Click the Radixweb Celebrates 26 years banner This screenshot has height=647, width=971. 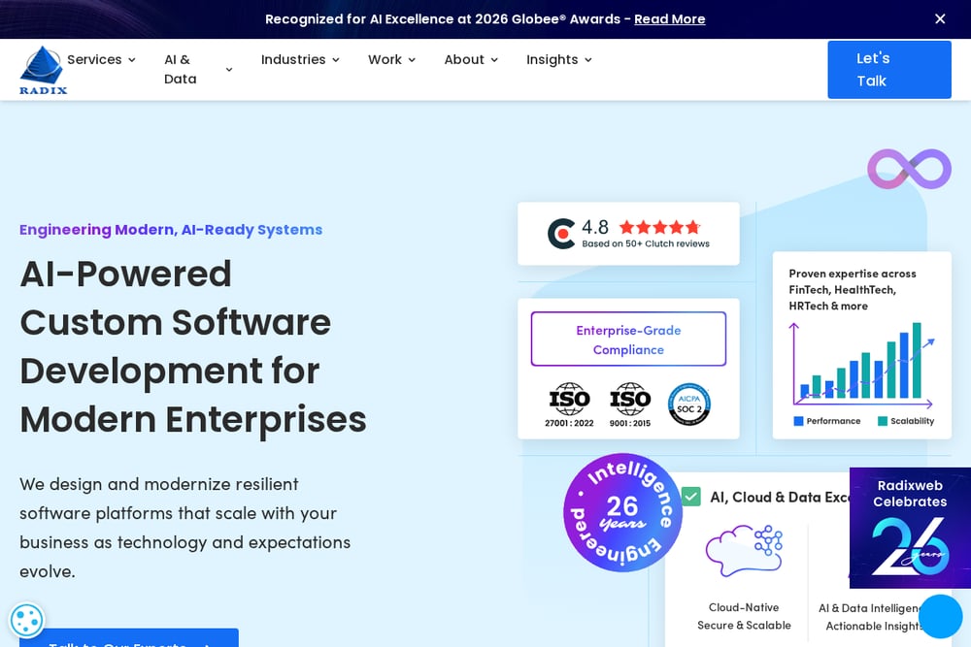pyautogui.click(x=910, y=528)
